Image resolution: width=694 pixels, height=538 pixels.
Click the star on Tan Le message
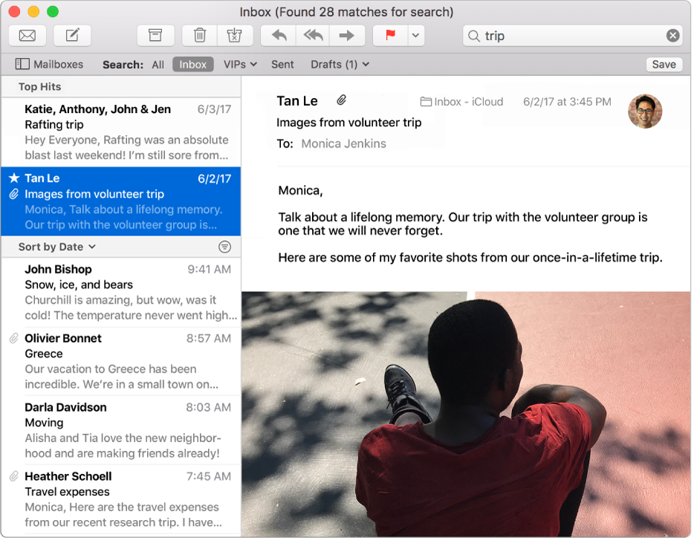[x=14, y=178]
